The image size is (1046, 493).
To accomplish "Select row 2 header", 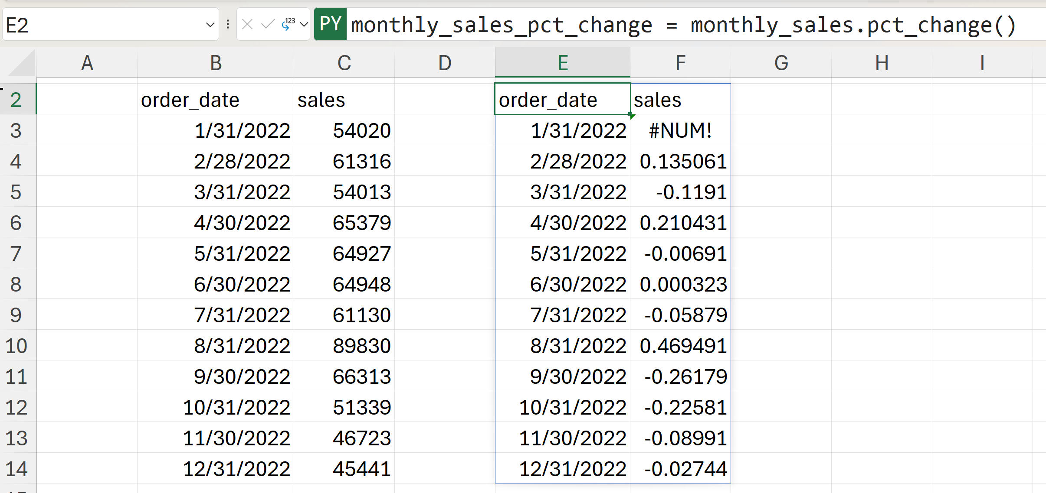I will [x=16, y=100].
